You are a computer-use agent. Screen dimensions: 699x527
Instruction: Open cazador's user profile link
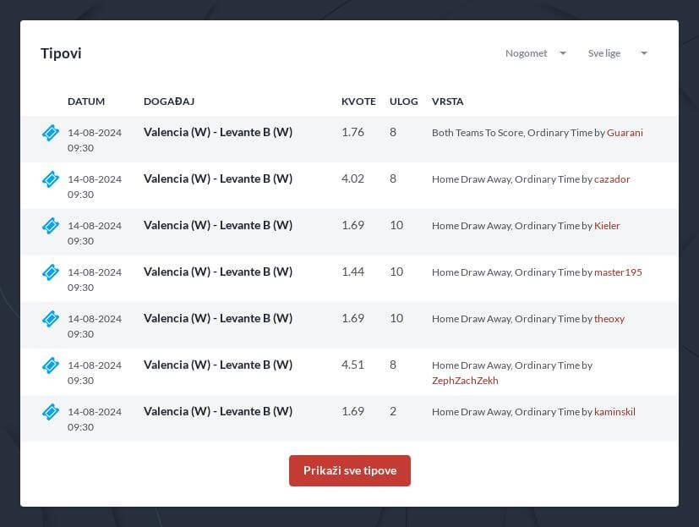[612, 179]
